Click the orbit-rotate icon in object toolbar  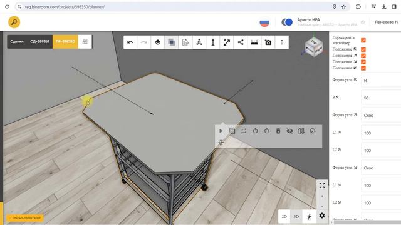(x=221, y=142)
